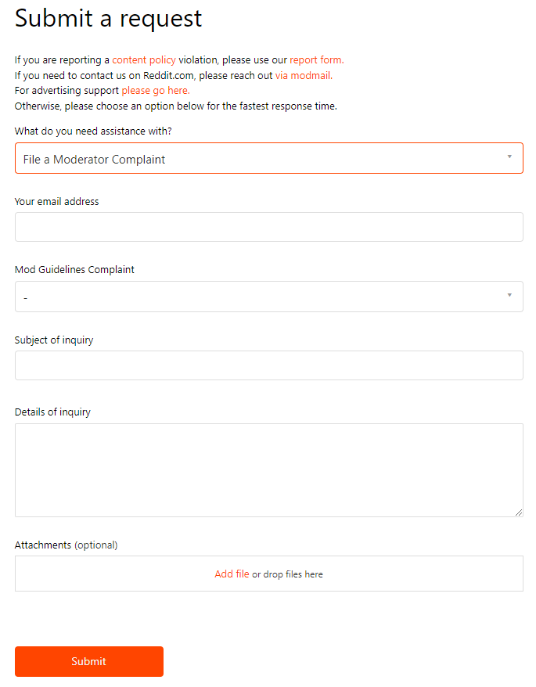This screenshot has height=687, width=536.
Task: Click the arrow icon on Mod Guidelines dropdown
Action: point(509,295)
